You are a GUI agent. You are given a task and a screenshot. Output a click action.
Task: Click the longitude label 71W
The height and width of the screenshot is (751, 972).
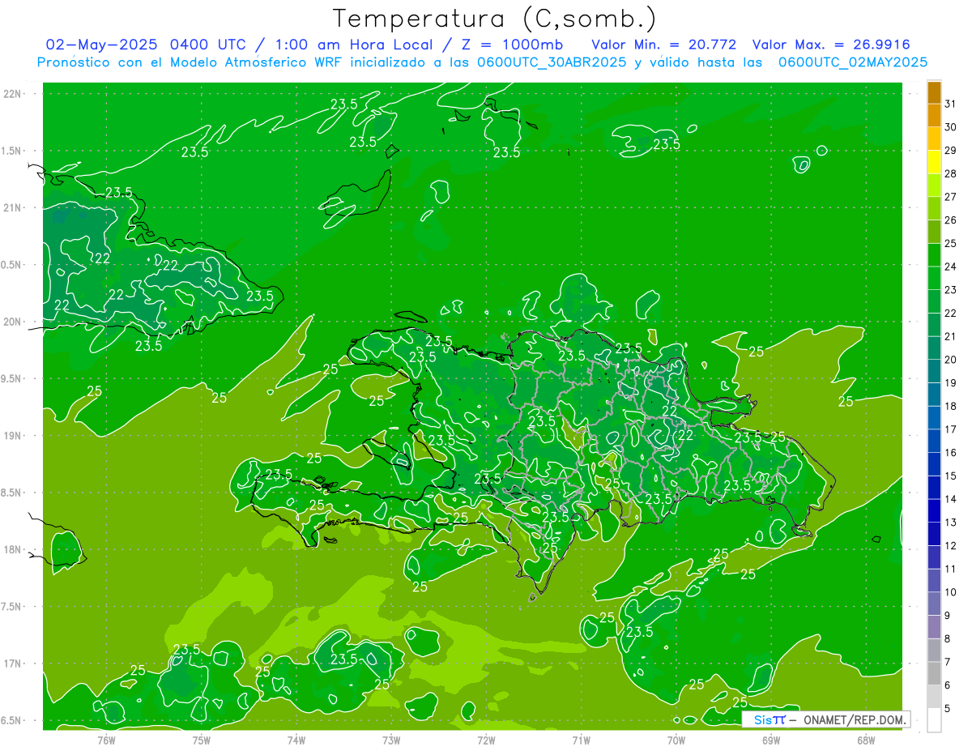(x=581, y=740)
